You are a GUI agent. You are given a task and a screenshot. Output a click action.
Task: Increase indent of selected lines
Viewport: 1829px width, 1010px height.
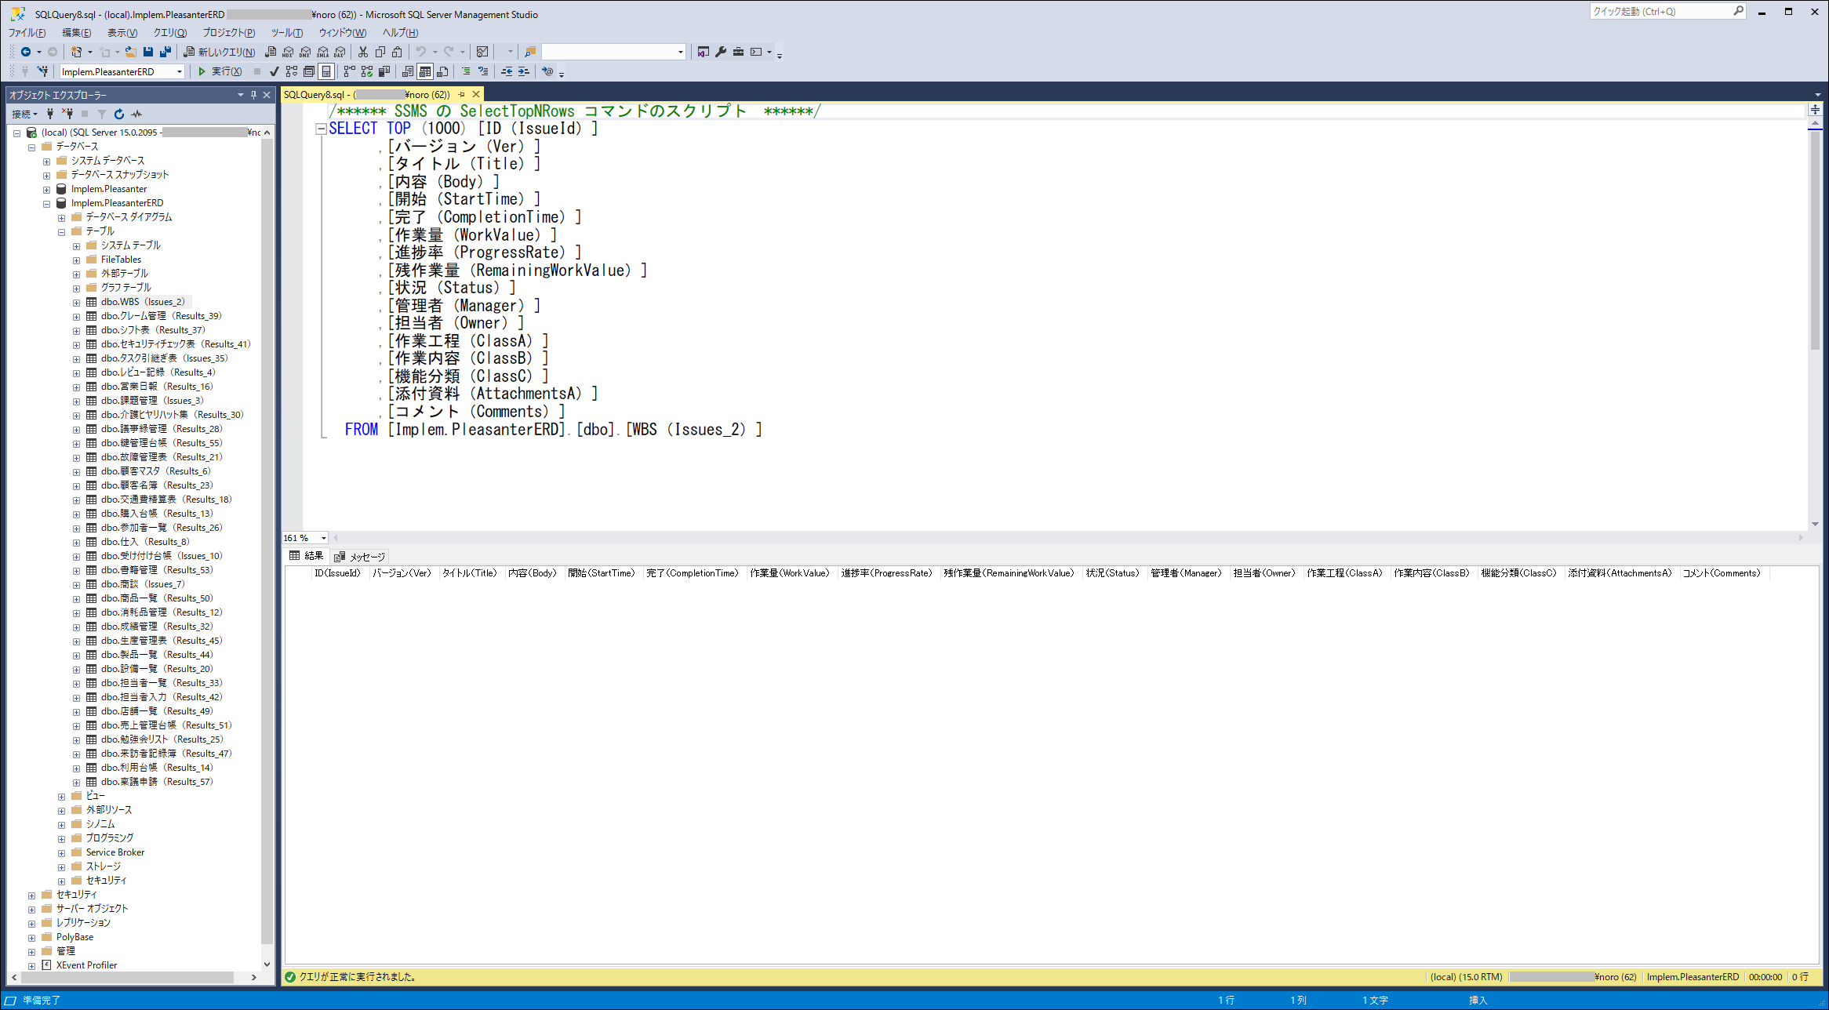pos(524,71)
